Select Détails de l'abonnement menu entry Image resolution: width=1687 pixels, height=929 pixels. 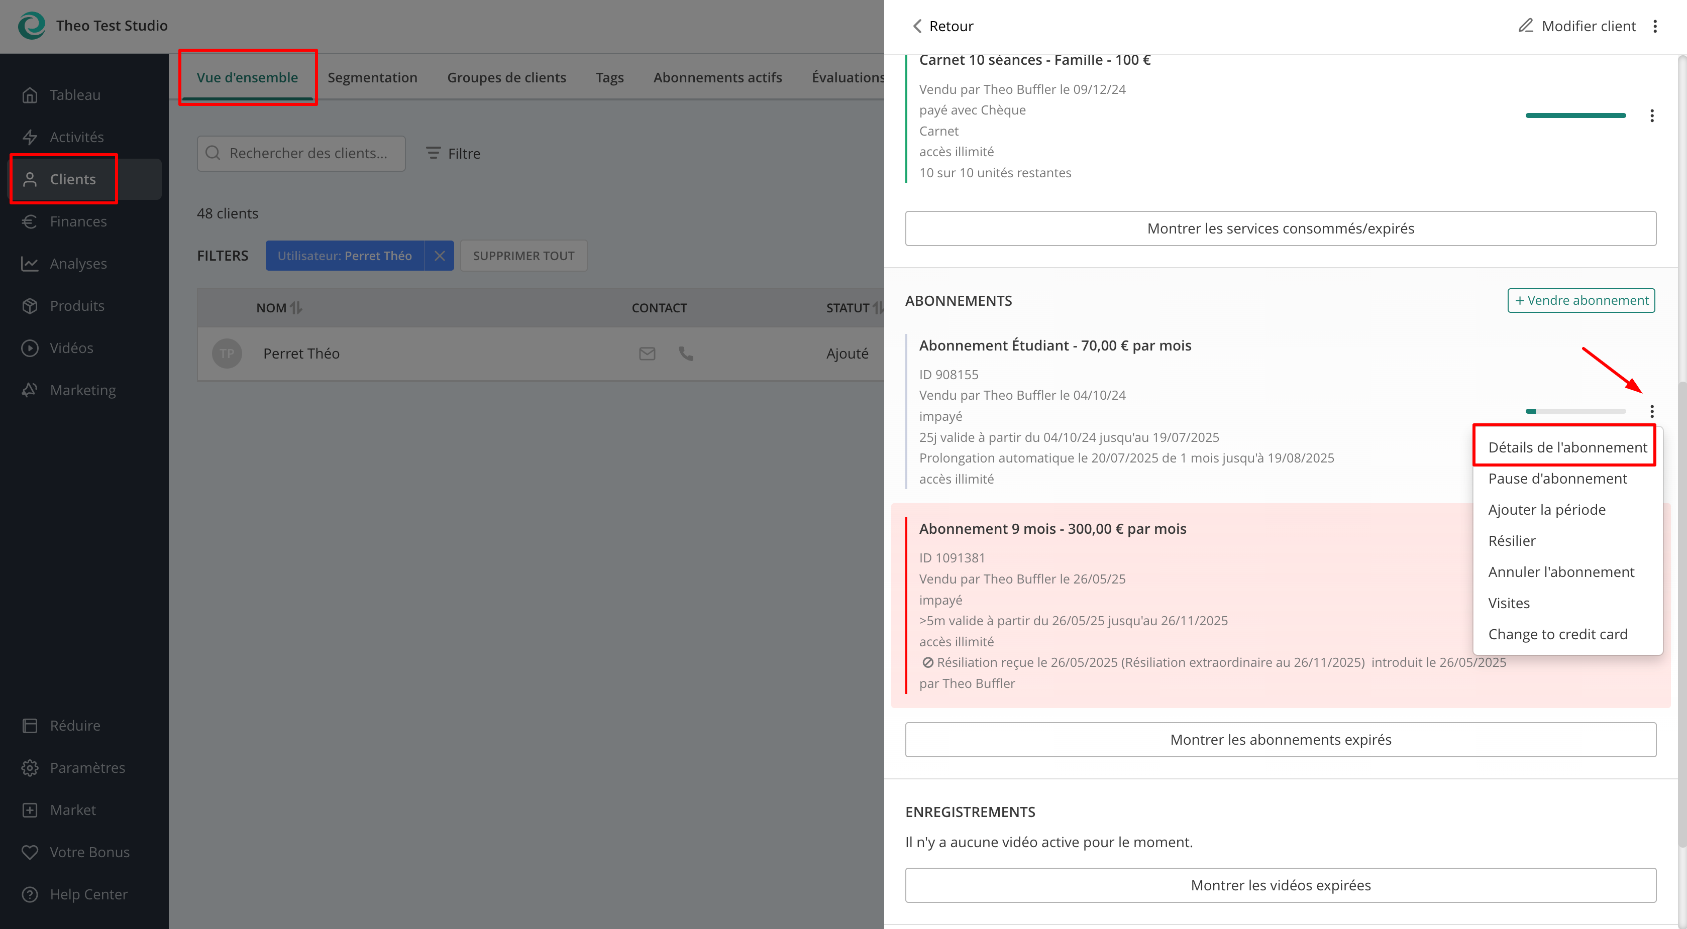1567,447
